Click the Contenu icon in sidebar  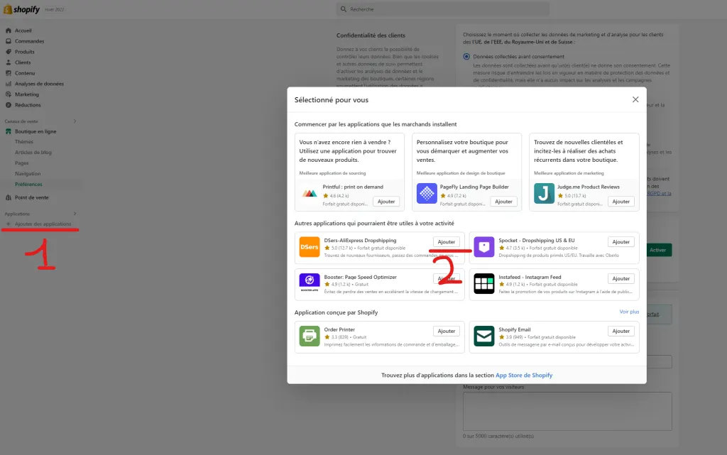(8, 73)
